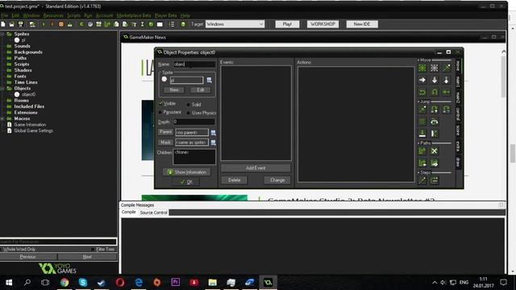The image size is (516, 290).
Task: Select the Align to Grid action
Action: [422, 122]
